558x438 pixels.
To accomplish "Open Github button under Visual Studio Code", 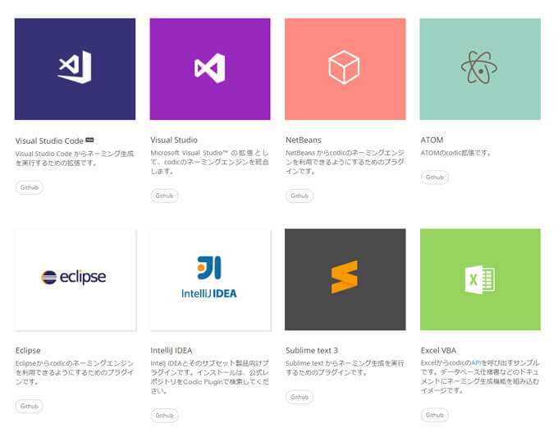I will pyautogui.click(x=30, y=187).
